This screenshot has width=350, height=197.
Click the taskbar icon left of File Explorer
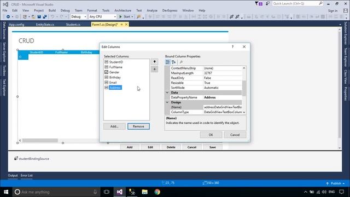132,192
